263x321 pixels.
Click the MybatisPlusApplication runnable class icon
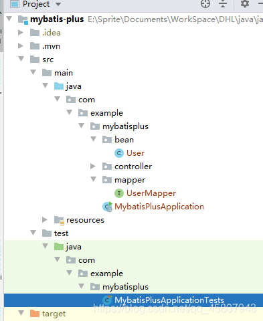[x=107, y=207]
